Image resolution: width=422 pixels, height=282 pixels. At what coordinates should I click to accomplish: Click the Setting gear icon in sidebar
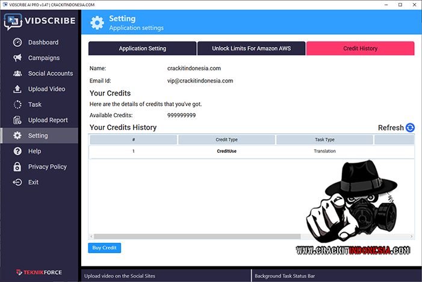(x=17, y=135)
